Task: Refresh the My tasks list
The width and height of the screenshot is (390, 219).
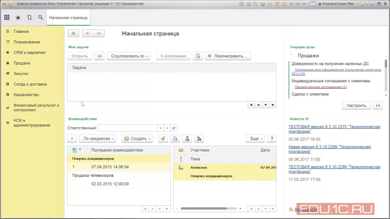Action: click(x=99, y=56)
